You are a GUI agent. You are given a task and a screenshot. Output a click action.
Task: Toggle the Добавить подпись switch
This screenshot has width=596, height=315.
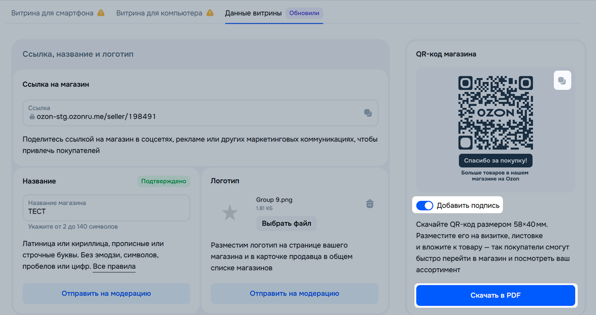pyautogui.click(x=425, y=205)
